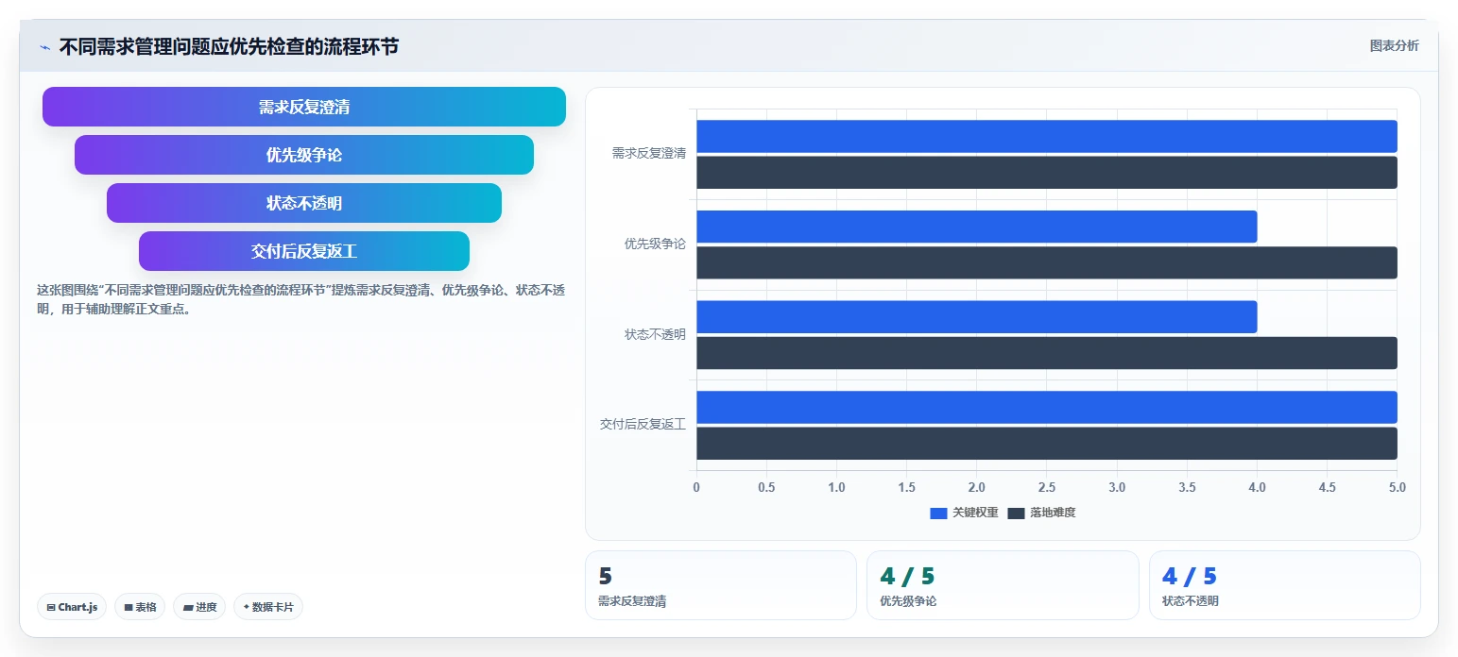Screen dimensions: 1458x657
Task: Click the blue bar for 优先级争论
Action: (x=977, y=227)
